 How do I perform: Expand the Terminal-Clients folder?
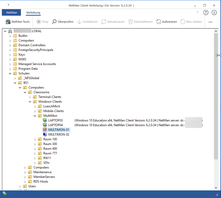coord(30,97)
